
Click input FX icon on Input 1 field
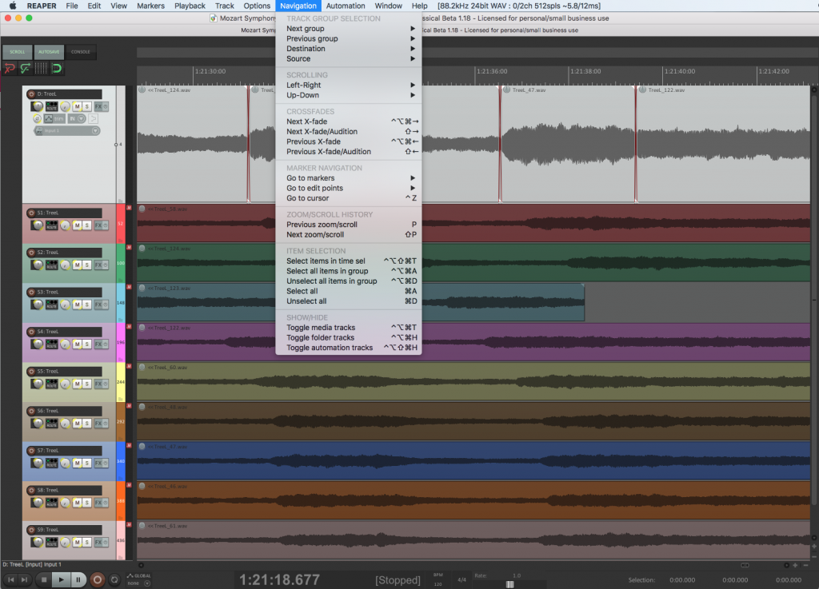[x=39, y=131]
